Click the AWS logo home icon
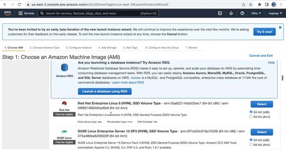286x161 pixels. (8, 13)
